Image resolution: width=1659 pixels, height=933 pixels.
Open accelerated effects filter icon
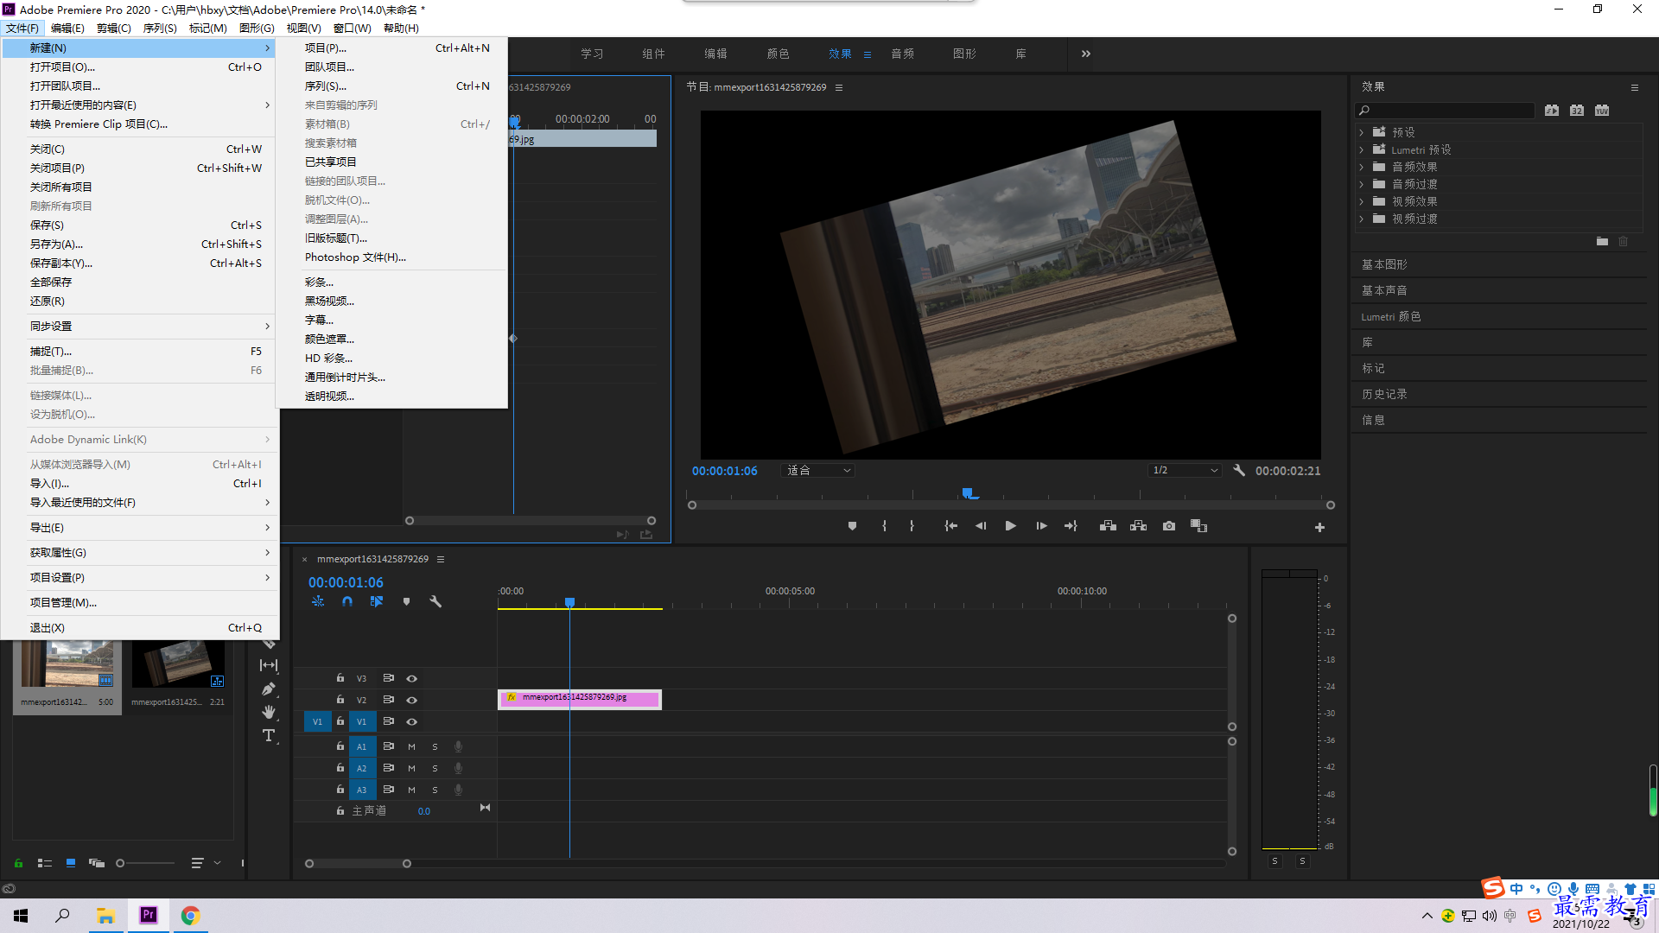(x=1552, y=110)
